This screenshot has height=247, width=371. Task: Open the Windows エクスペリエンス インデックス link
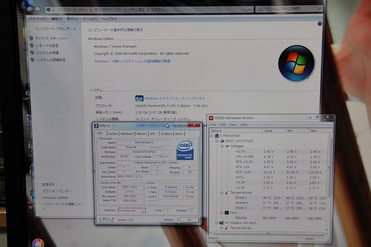(175, 98)
